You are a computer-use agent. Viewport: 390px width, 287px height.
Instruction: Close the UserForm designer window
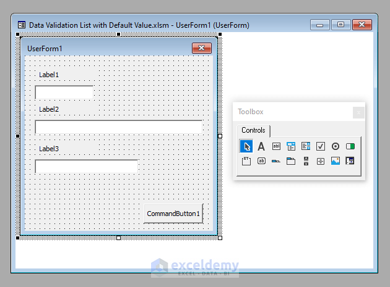(362, 25)
